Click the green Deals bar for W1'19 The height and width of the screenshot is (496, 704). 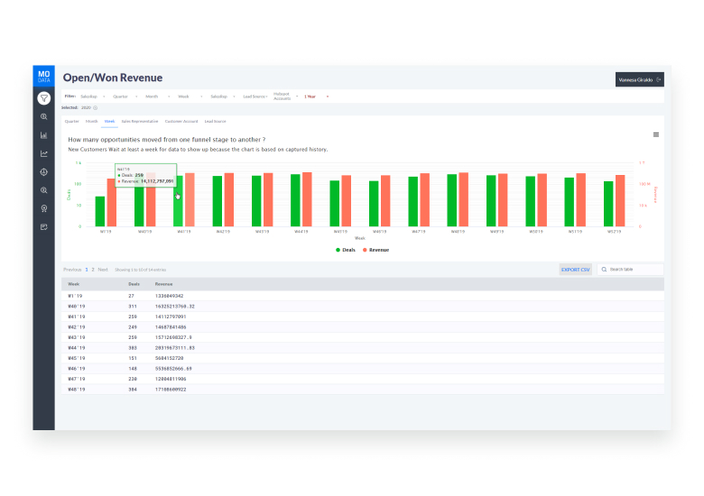click(x=99, y=211)
